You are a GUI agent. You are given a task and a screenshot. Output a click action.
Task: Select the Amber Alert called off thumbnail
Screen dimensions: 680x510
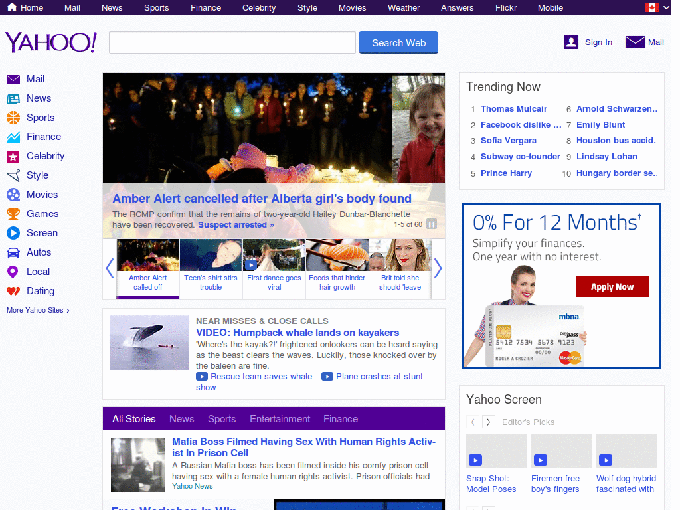(x=148, y=269)
